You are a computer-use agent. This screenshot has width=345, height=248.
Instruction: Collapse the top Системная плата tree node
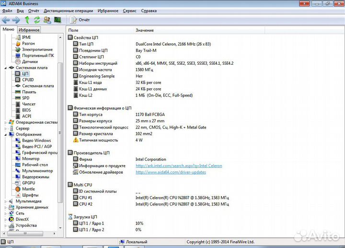(x=5, y=68)
